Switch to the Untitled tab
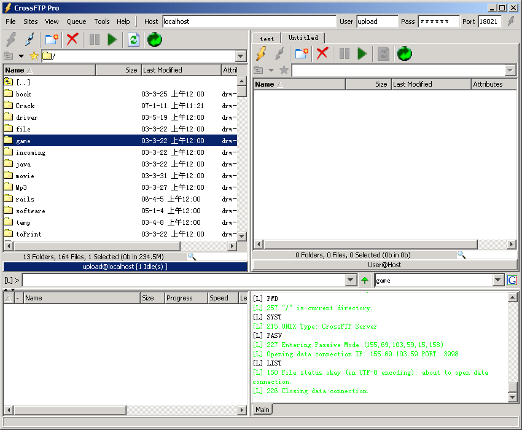The width and height of the screenshot is (522, 430). tap(303, 37)
